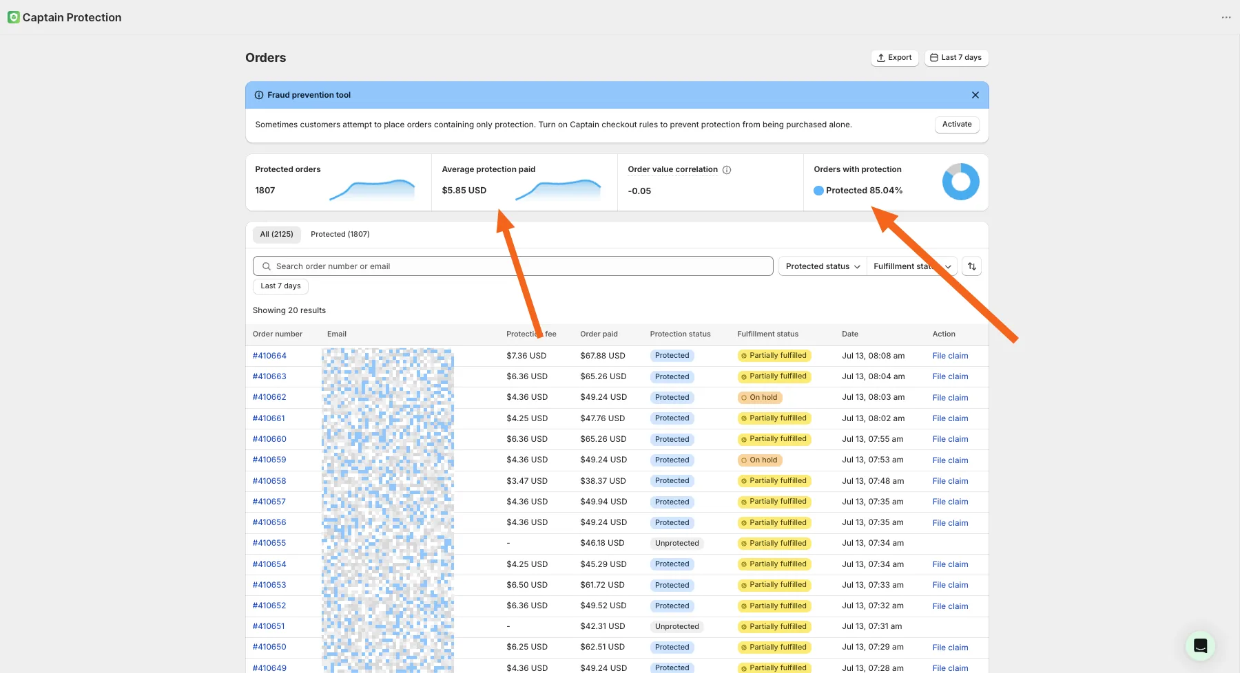File claim for order #410661
This screenshot has height=673, width=1240.
coord(950,418)
